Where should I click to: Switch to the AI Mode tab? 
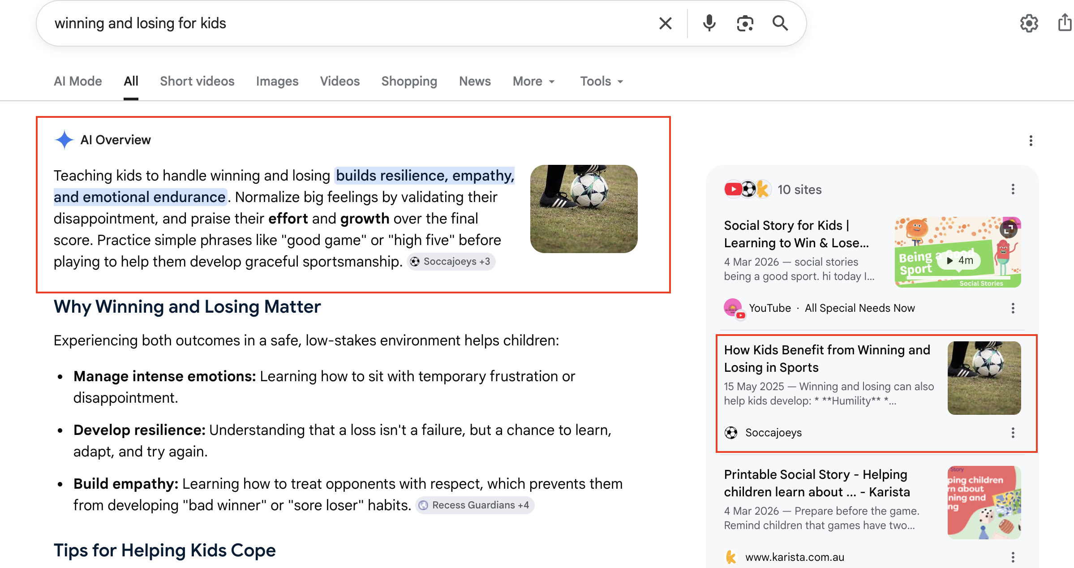(x=78, y=81)
